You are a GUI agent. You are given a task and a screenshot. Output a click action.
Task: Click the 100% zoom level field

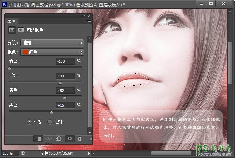[8, 153]
